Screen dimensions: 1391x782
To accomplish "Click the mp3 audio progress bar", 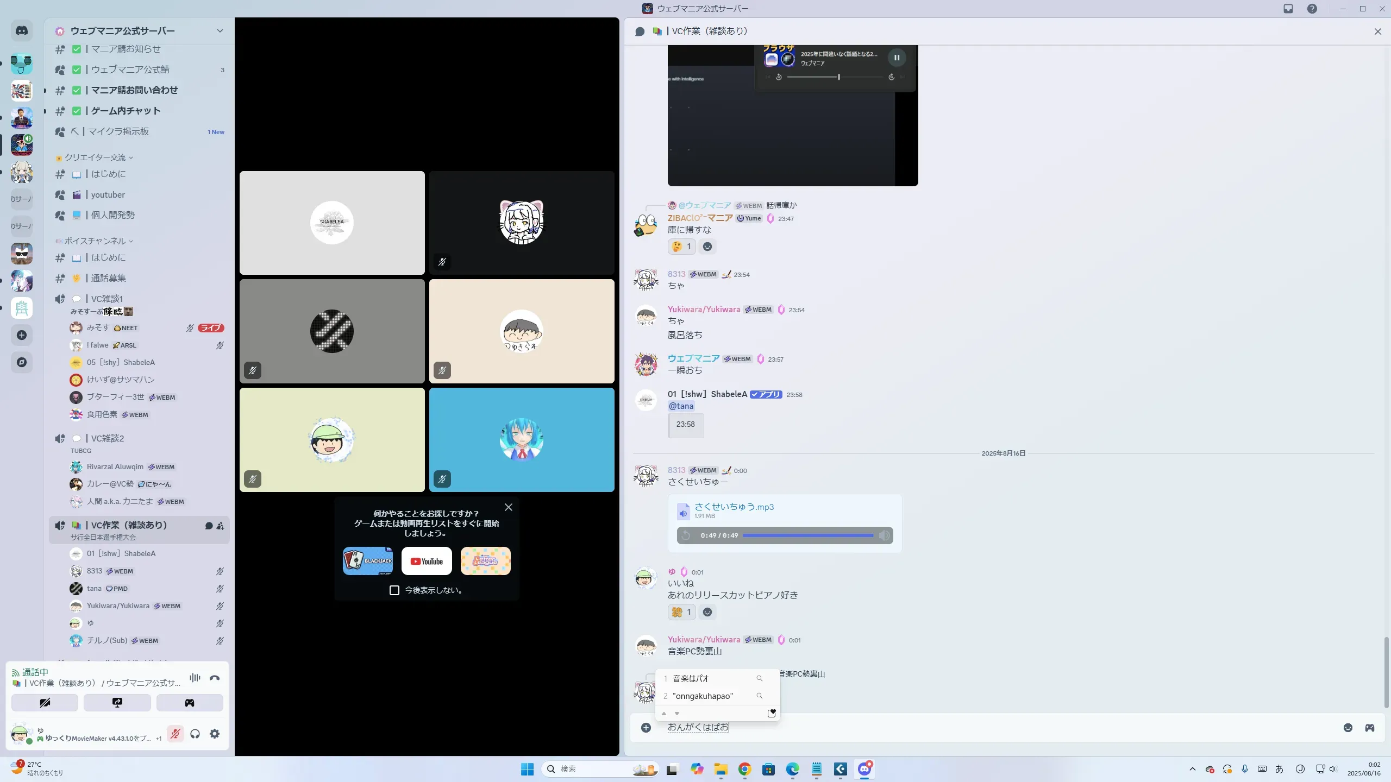I will click(807, 535).
